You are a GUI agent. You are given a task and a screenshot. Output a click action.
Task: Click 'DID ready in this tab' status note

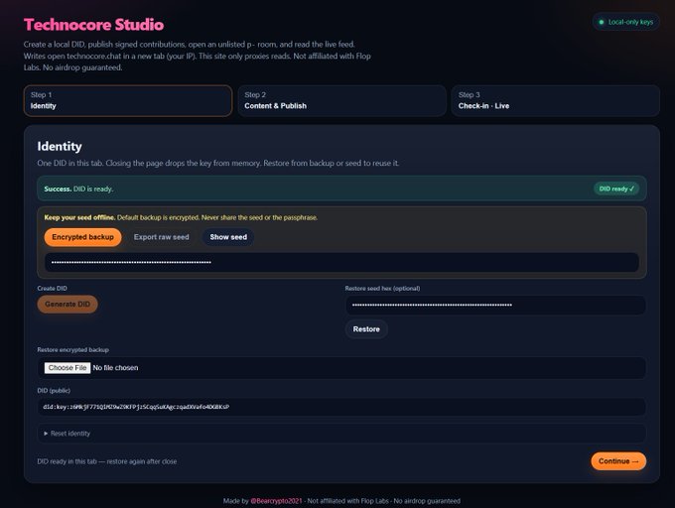[x=107, y=461]
